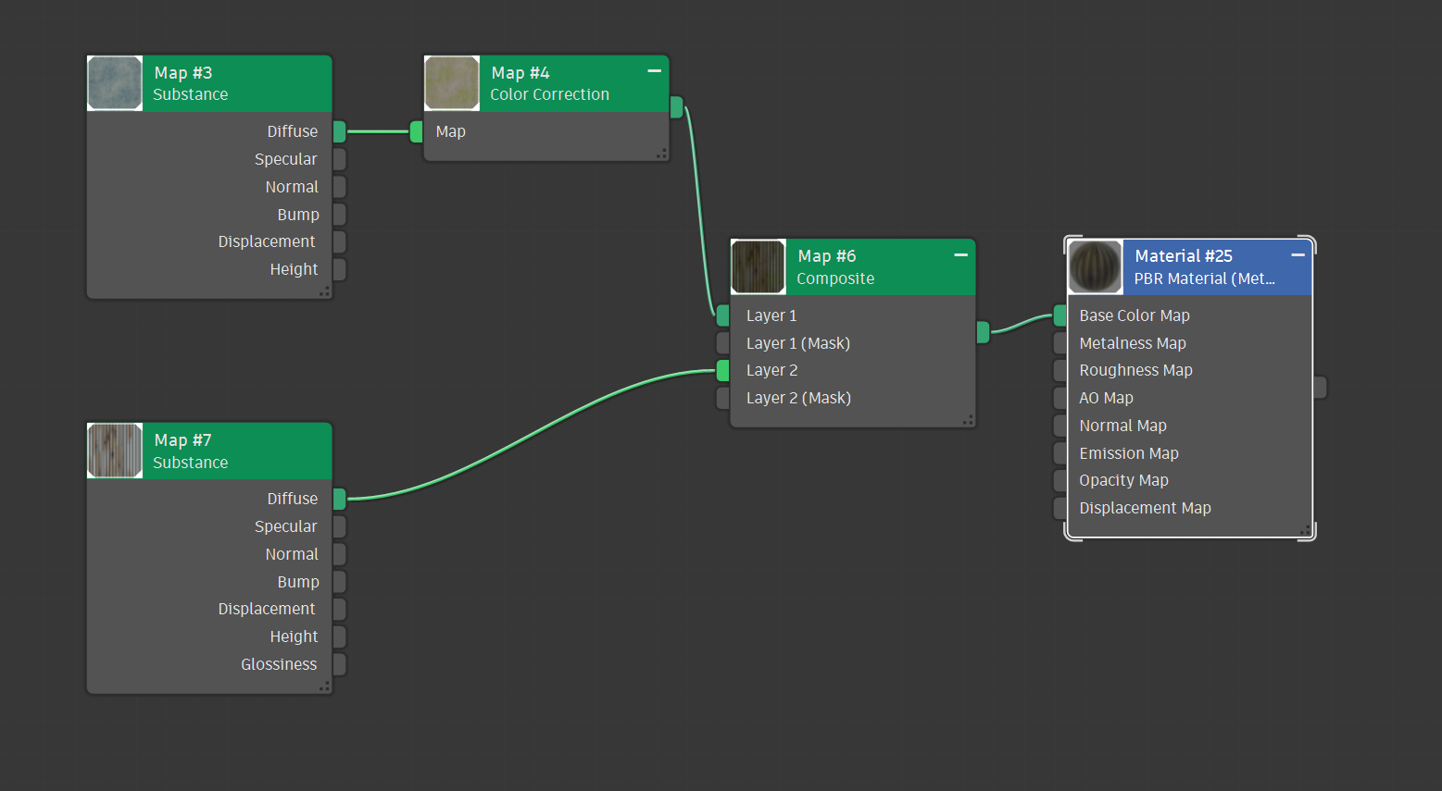This screenshot has width=1442, height=791.
Task: Click the Height output socket on Map #3
Action: (338, 269)
